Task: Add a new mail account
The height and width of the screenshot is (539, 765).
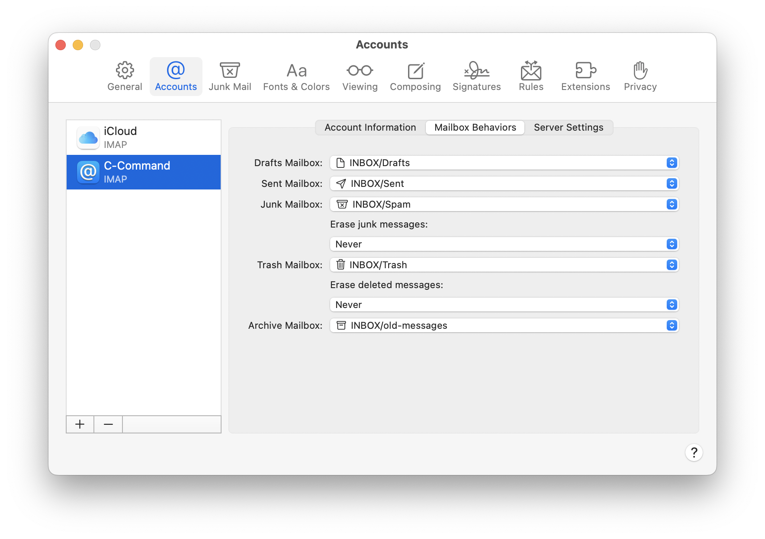Action: coord(80,424)
